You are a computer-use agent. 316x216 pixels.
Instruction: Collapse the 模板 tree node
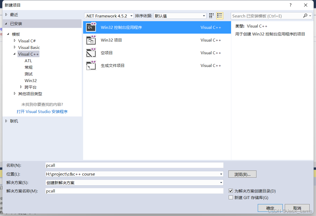point(8,34)
